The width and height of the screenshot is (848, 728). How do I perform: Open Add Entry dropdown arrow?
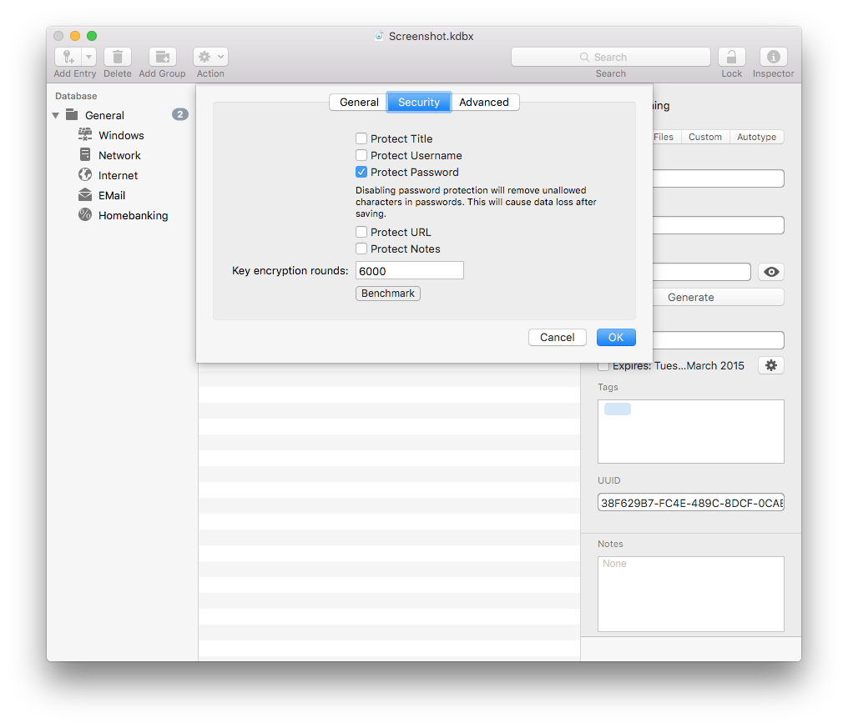[88, 57]
